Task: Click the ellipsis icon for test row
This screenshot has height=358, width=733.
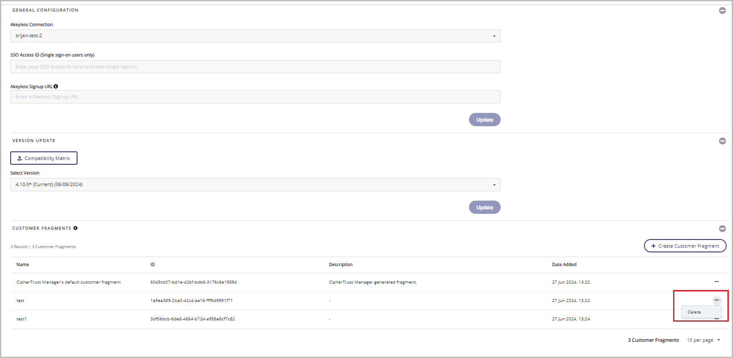Action: [x=717, y=300]
